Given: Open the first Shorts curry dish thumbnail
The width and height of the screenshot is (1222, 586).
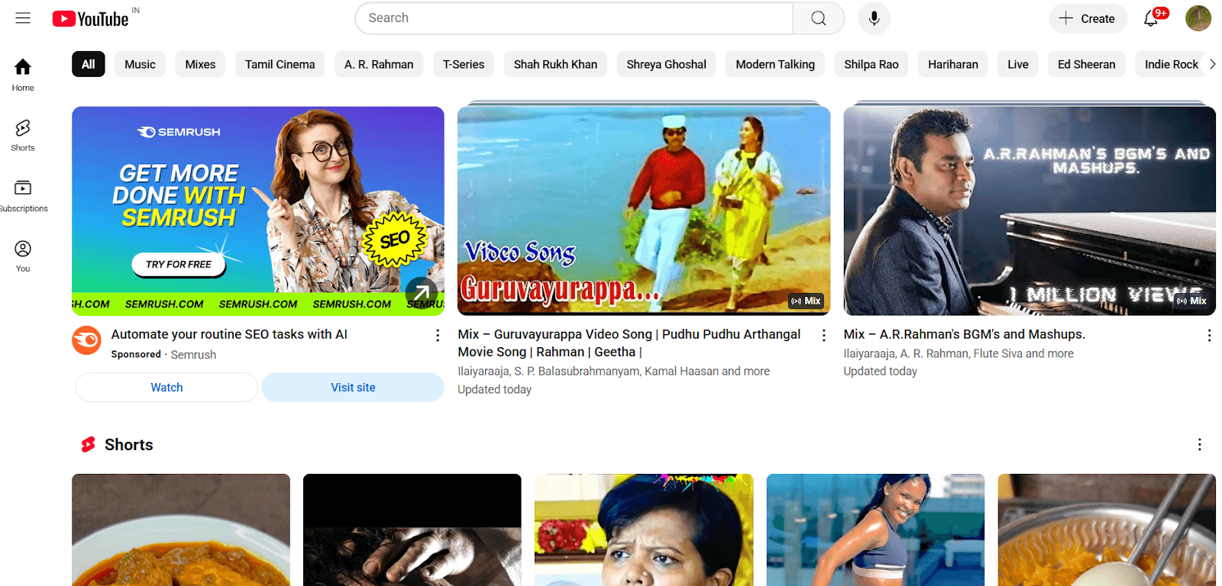Looking at the screenshot, I should click(x=181, y=530).
